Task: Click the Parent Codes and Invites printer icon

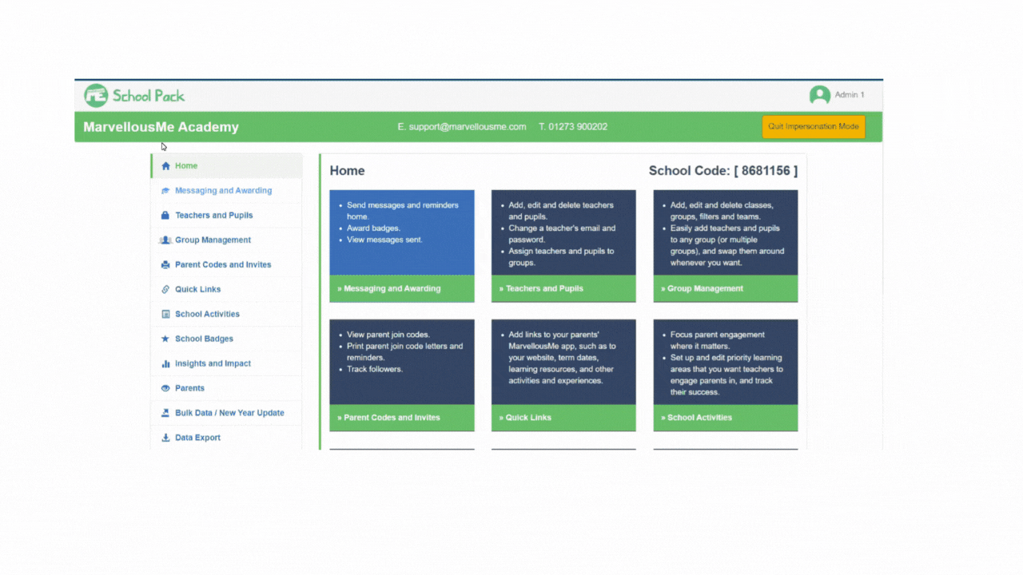Action: click(165, 265)
